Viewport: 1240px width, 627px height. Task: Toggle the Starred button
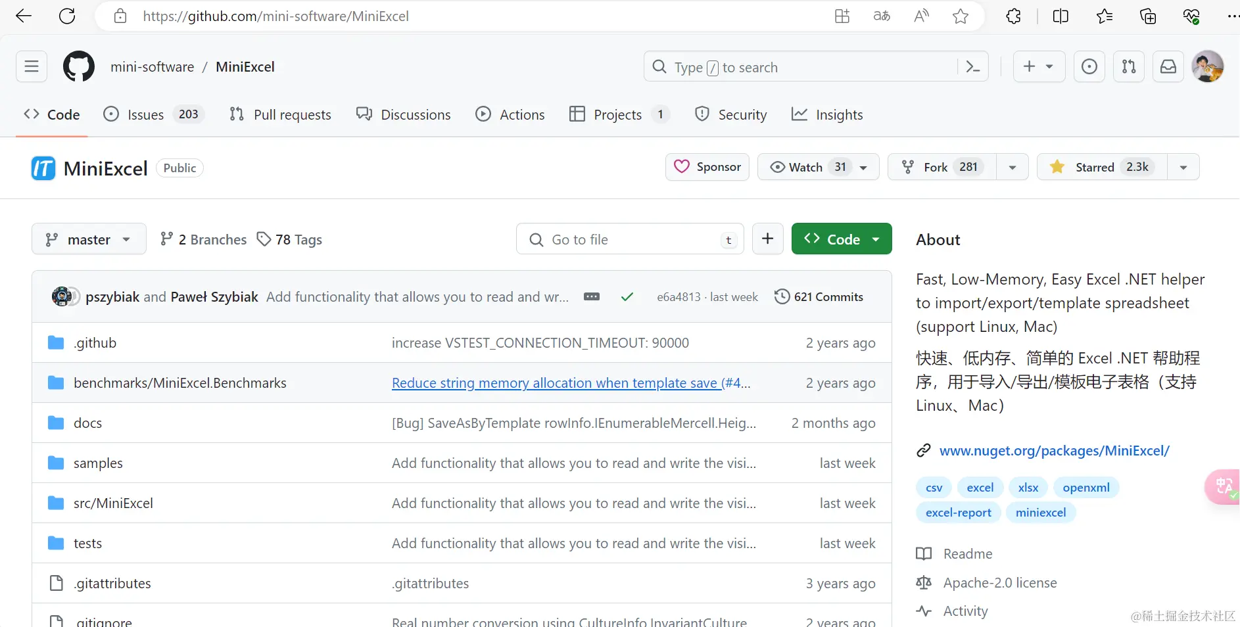pyautogui.click(x=1102, y=167)
